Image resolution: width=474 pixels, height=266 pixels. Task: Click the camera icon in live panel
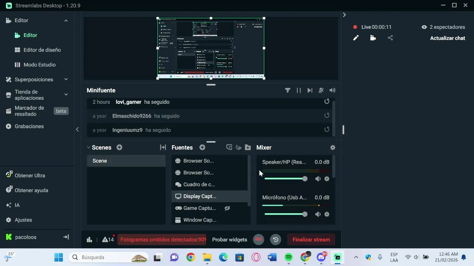pyautogui.click(x=373, y=38)
